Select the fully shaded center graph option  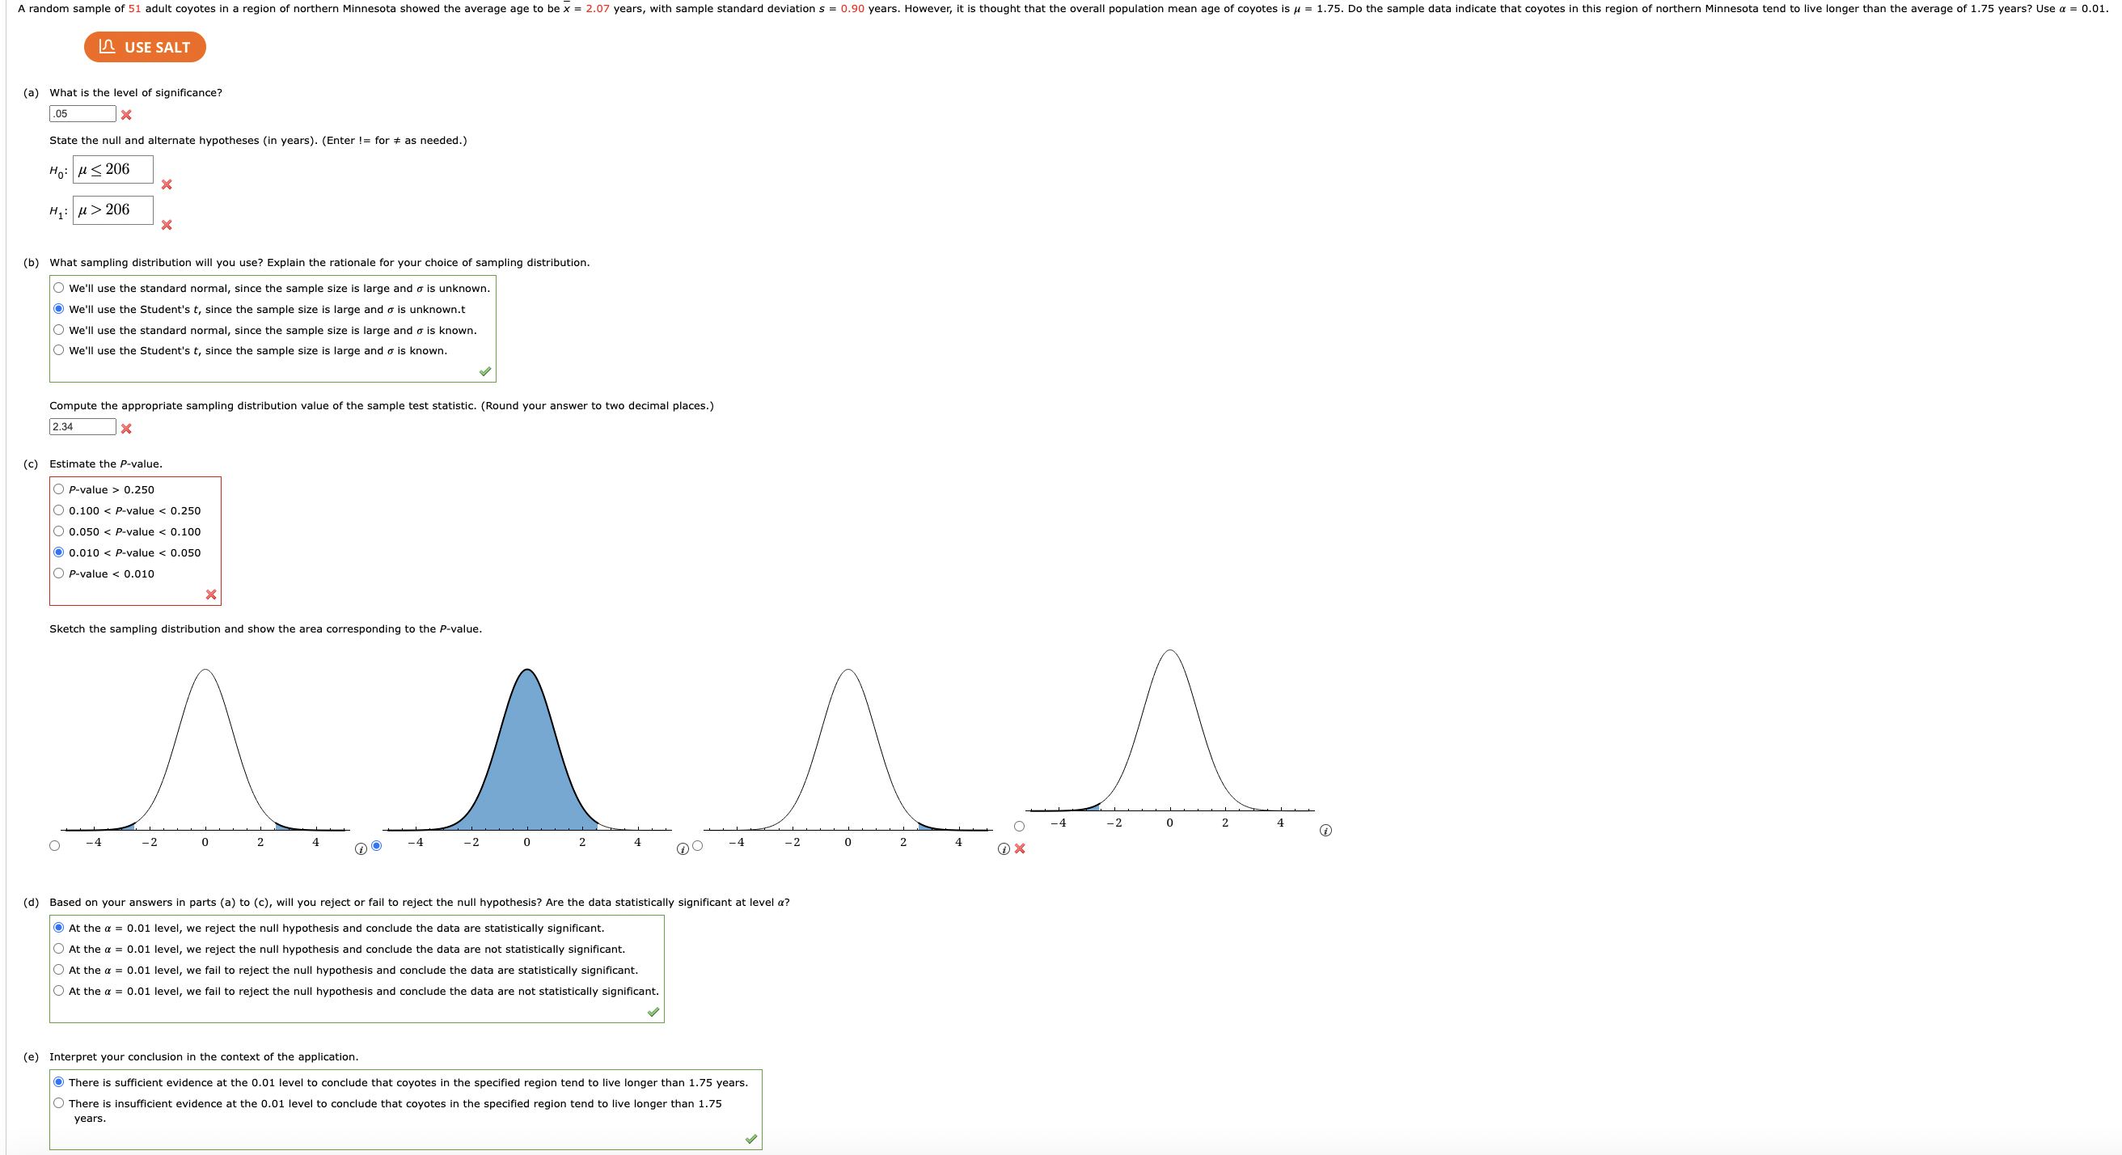tap(377, 846)
